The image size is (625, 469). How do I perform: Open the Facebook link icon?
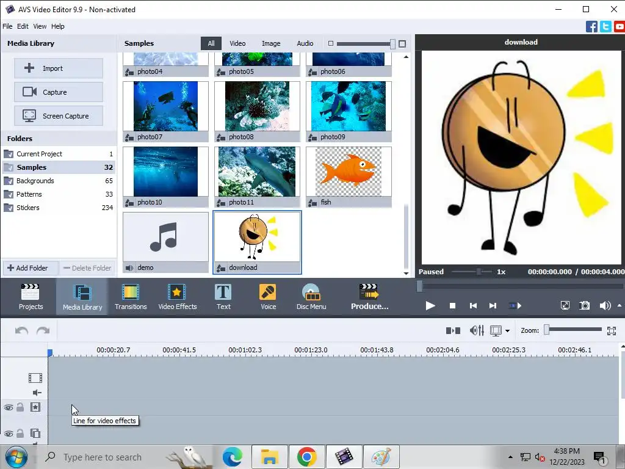coord(591,27)
